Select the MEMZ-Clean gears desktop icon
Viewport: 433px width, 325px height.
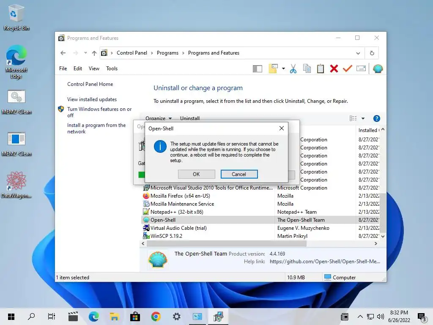pyautogui.click(x=16, y=102)
